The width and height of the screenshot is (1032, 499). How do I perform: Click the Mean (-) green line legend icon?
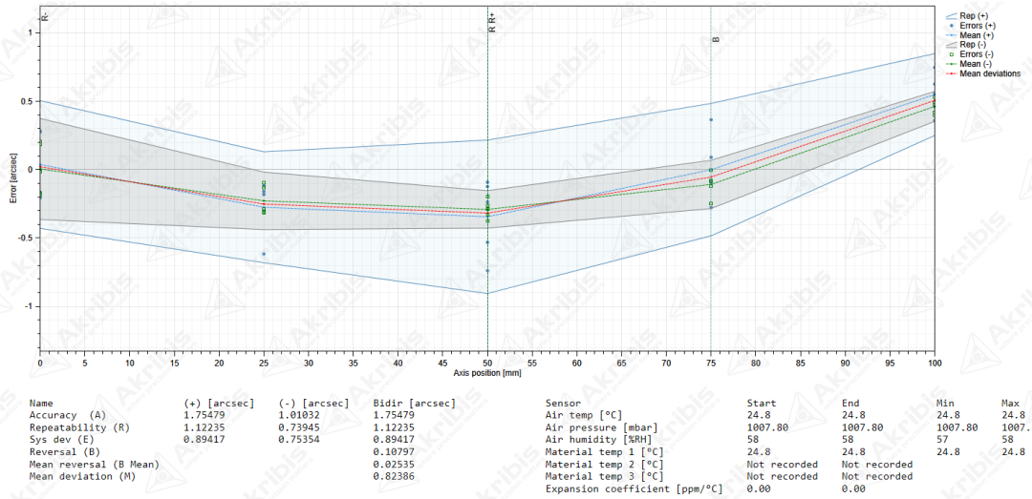(x=951, y=64)
